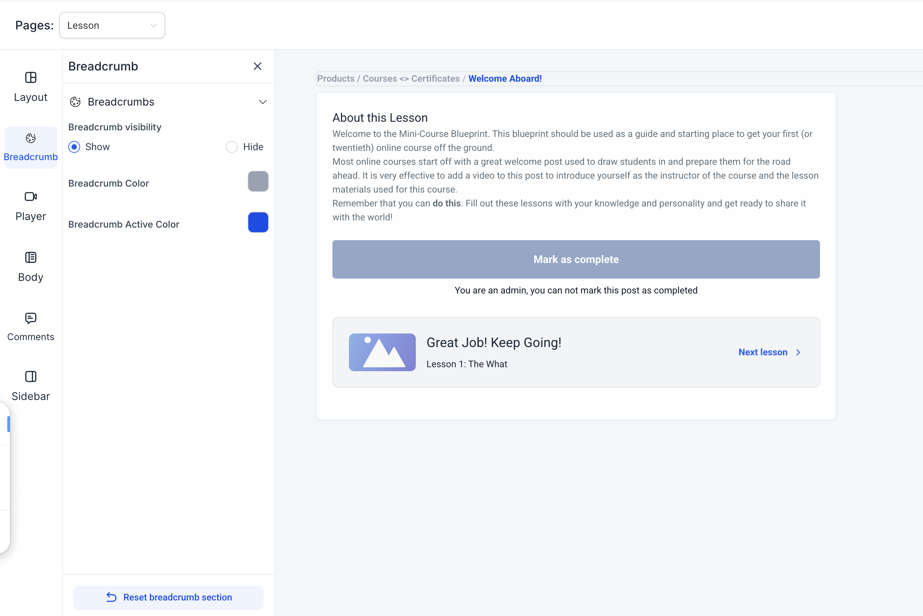Open the blue Breadcrumb Active Color swatch
Viewport: 923px width, 616px height.
pos(258,222)
